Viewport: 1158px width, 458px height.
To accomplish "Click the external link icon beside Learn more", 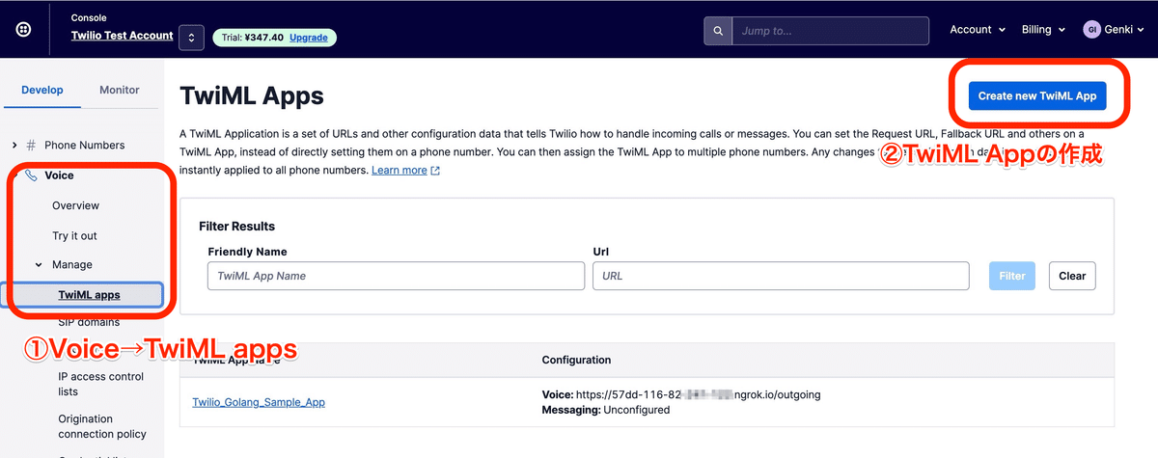I will point(435,171).
